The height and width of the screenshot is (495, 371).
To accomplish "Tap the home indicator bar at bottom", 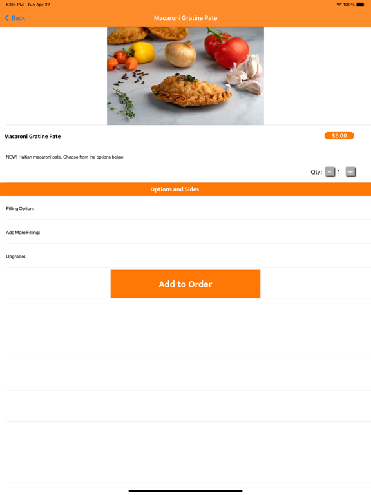I will coord(185,491).
